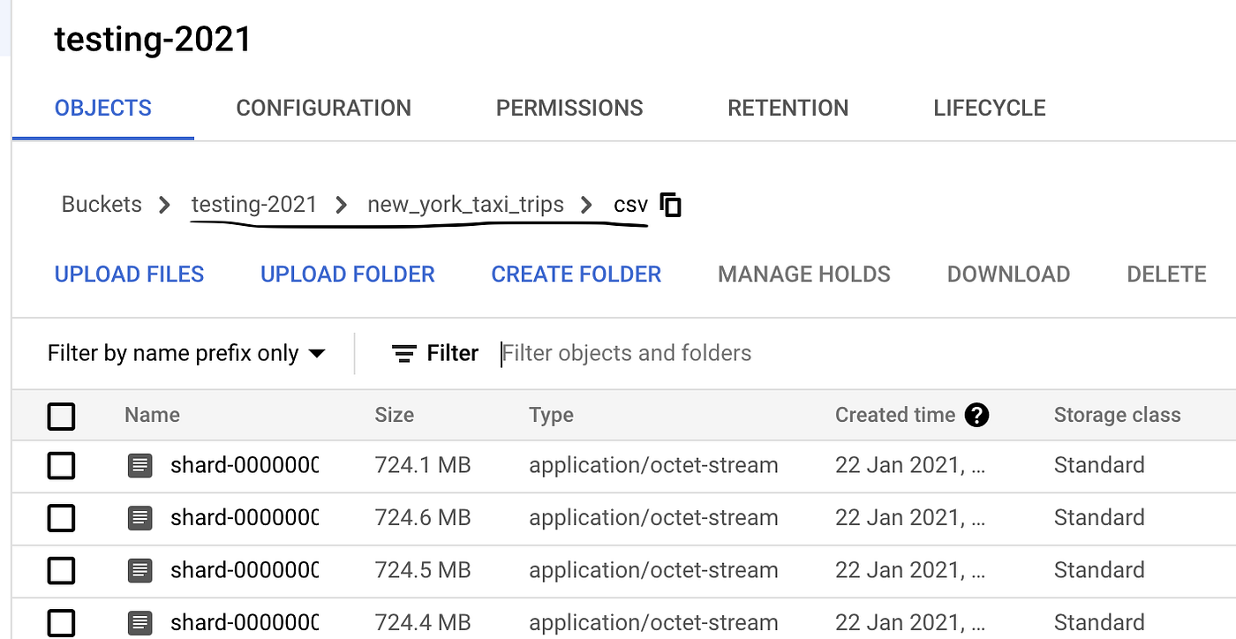1236x639 pixels.
Task: Open the PERMISSIONS tab
Action: click(569, 108)
